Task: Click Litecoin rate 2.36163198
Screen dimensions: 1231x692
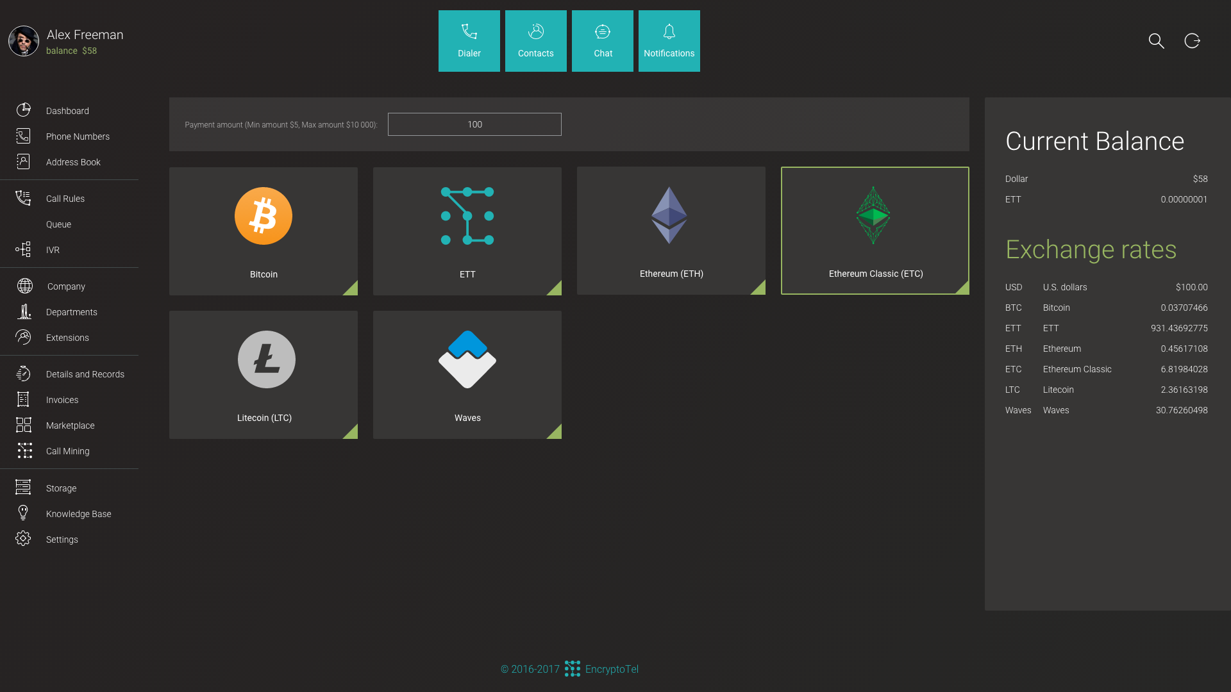Action: (1184, 390)
